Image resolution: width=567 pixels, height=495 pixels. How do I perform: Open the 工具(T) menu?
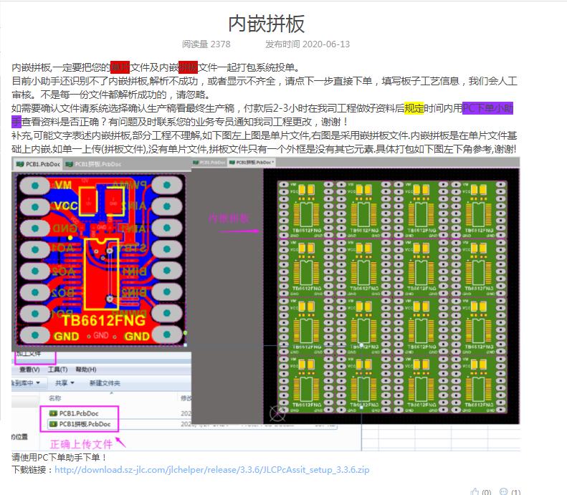[x=57, y=369]
